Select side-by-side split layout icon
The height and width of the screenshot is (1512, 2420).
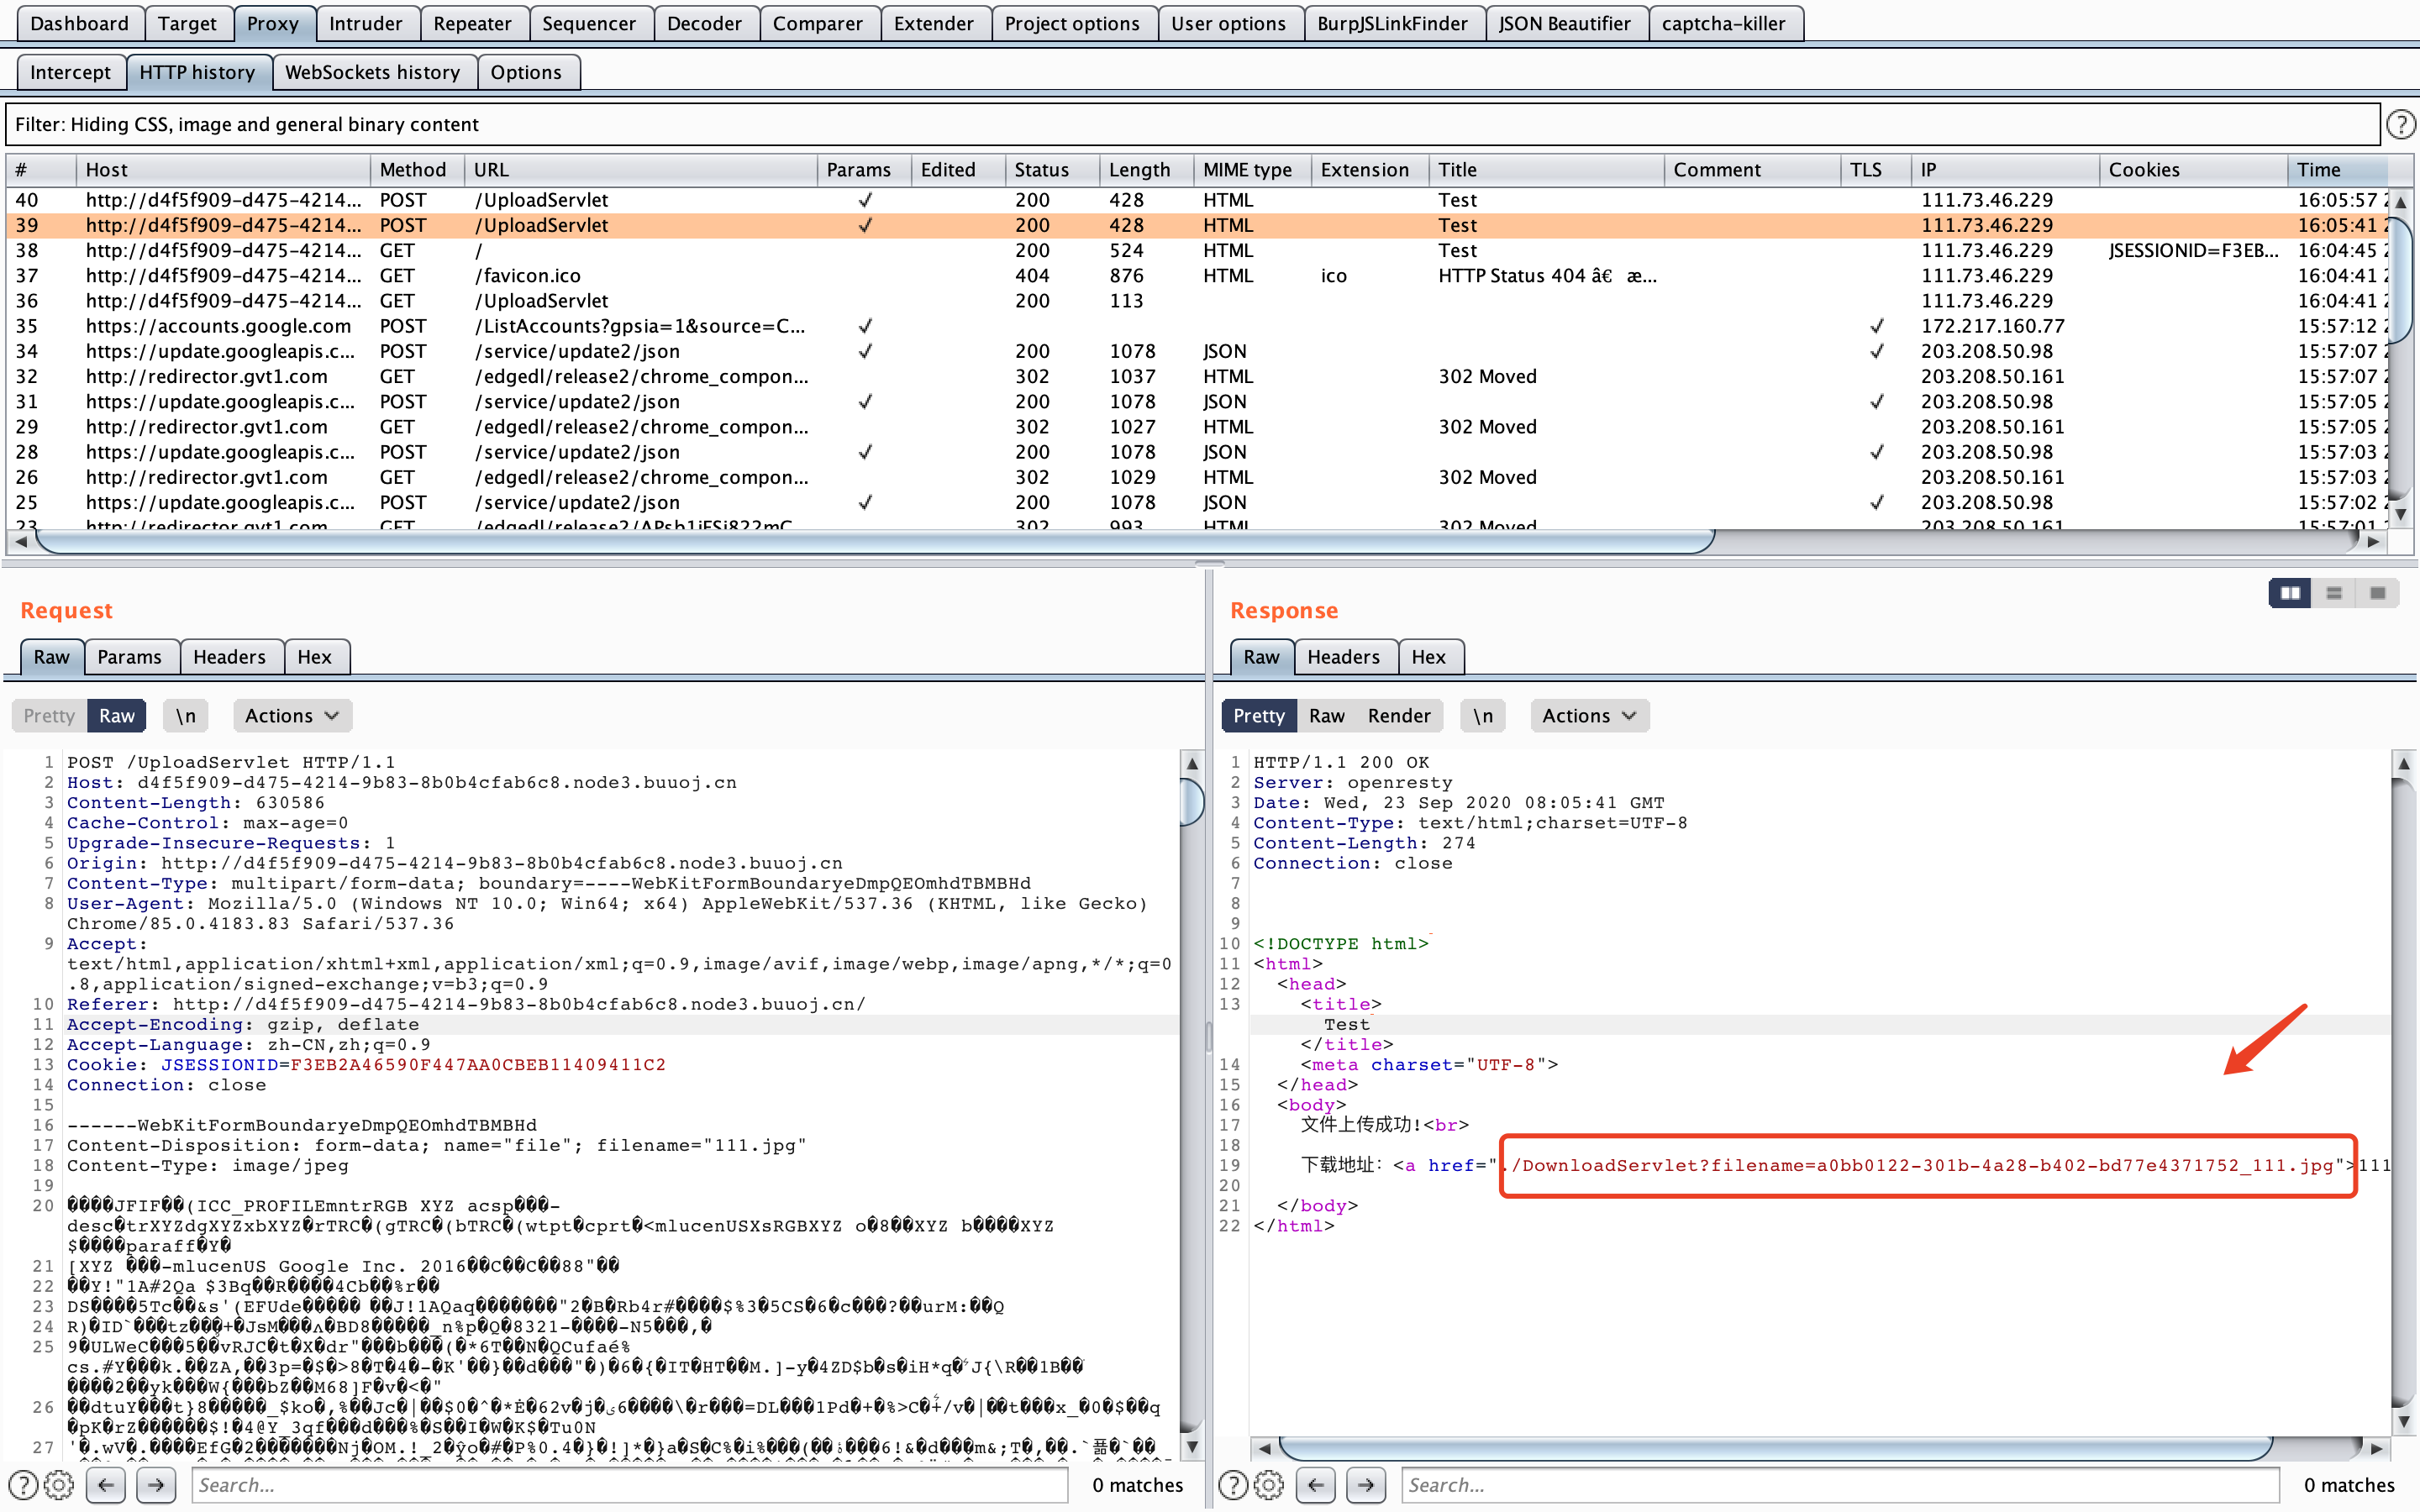(2289, 593)
